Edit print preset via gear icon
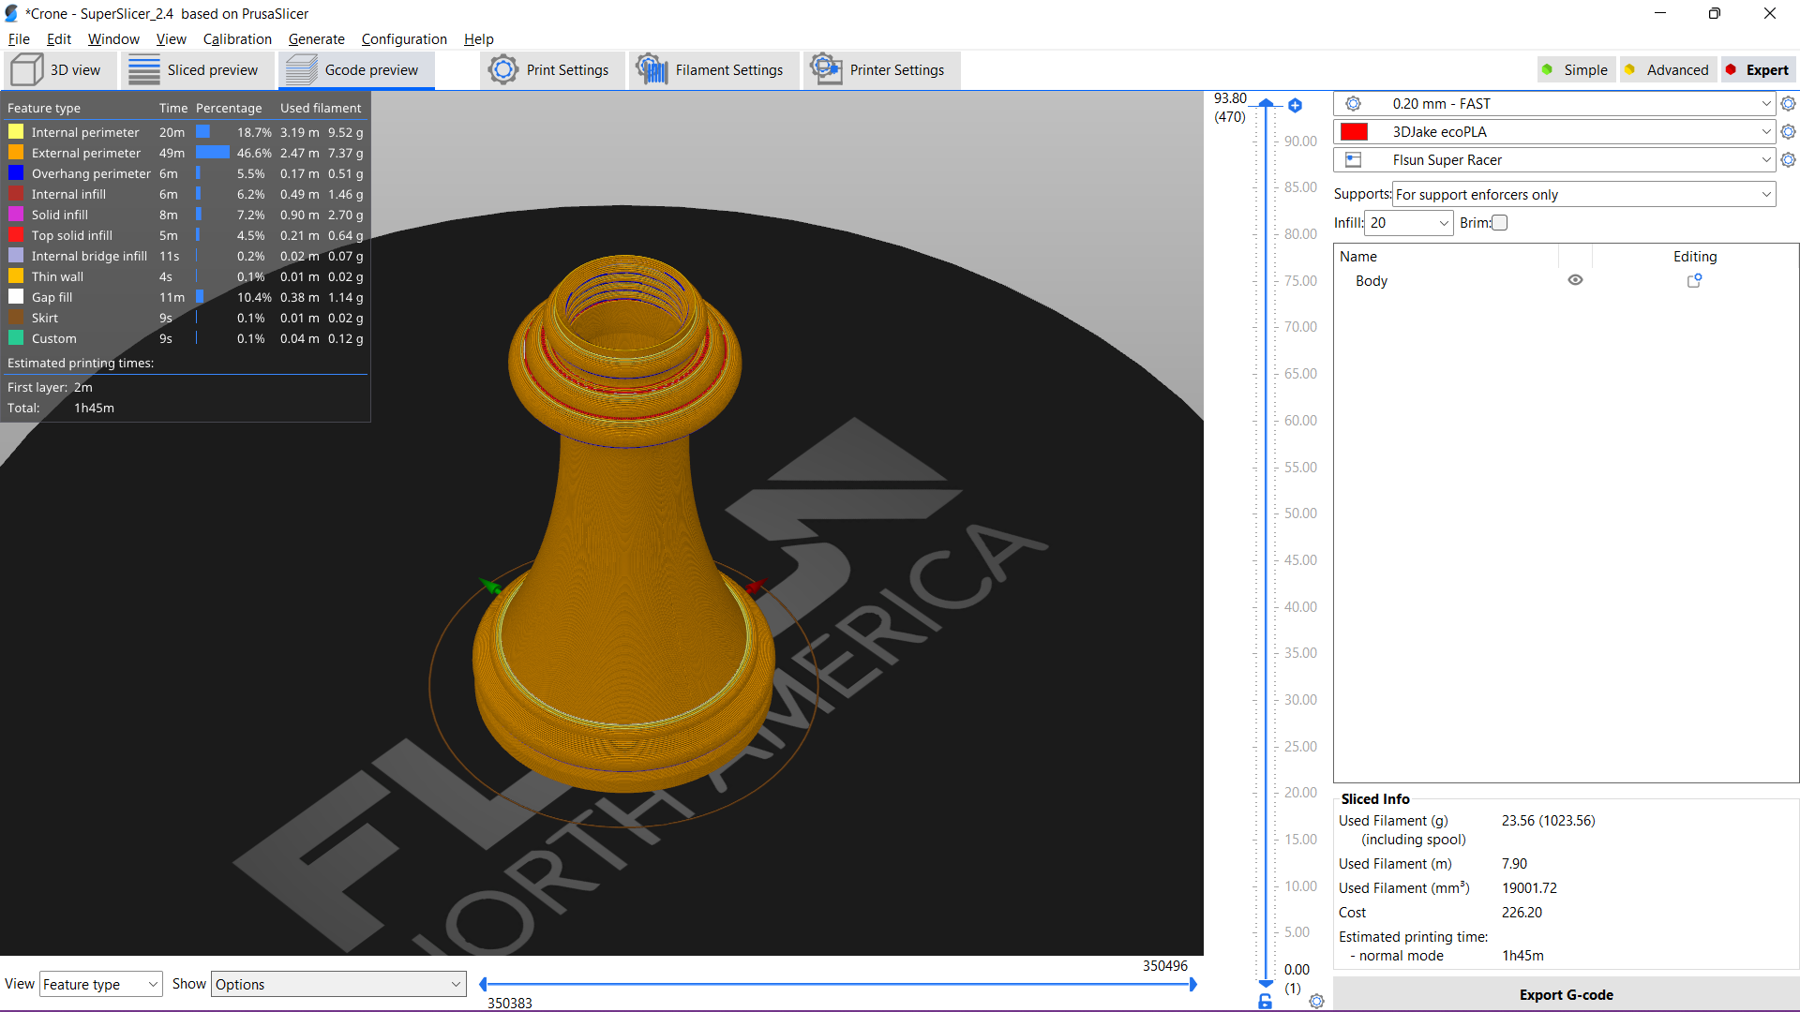Image resolution: width=1800 pixels, height=1012 pixels. click(x=1789, y=104)
